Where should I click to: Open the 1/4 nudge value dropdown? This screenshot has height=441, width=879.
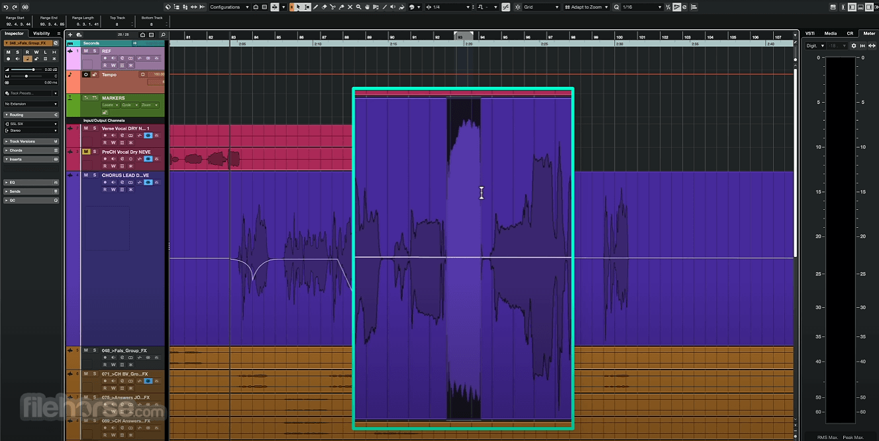point(448,7)
